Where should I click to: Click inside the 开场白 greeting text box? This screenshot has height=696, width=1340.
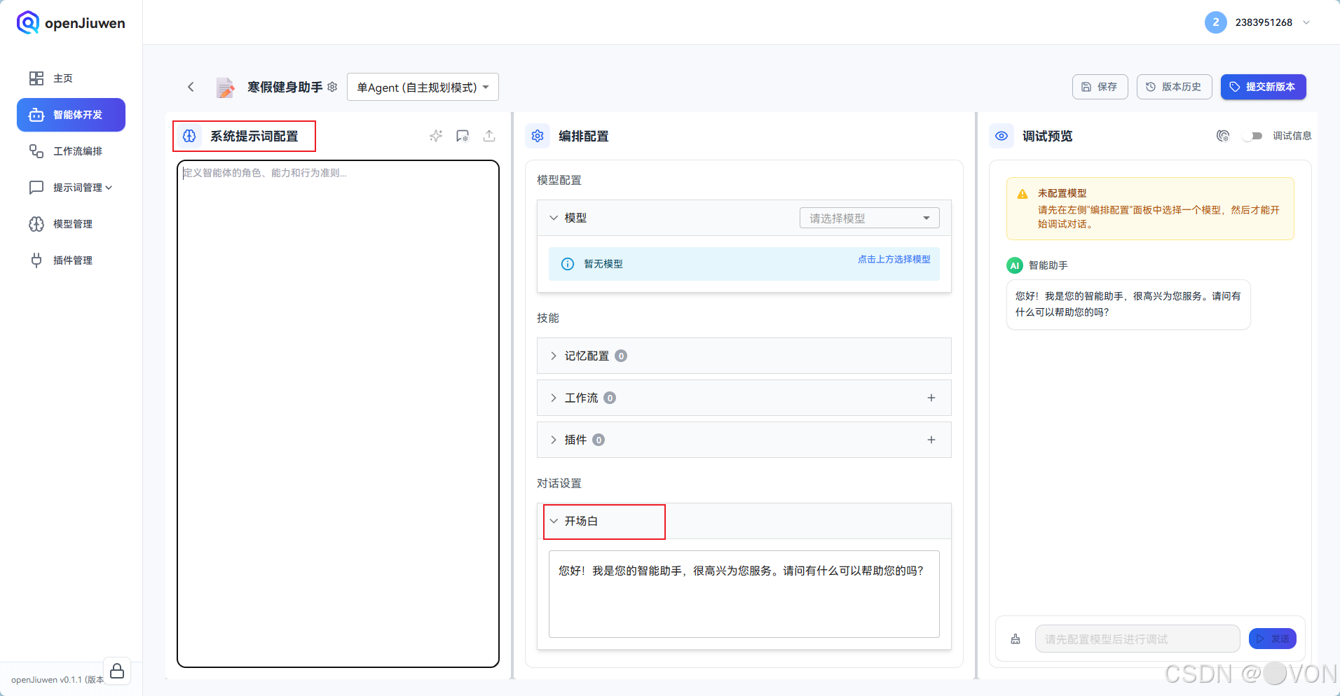[x=743, y=594]
